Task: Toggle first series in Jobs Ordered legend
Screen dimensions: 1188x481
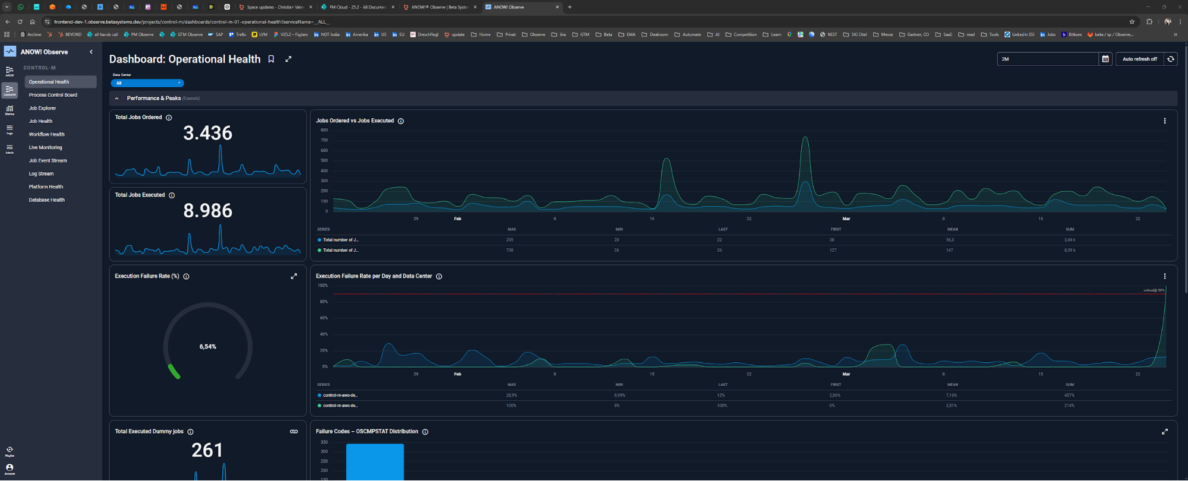Action: pos(339,240)
